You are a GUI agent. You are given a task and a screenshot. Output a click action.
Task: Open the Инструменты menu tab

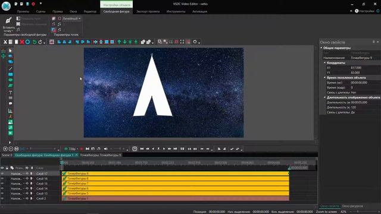click(x=176, y=11)
